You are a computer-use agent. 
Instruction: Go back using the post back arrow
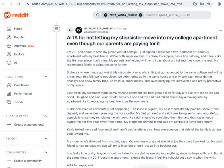[x=70, y=30]
